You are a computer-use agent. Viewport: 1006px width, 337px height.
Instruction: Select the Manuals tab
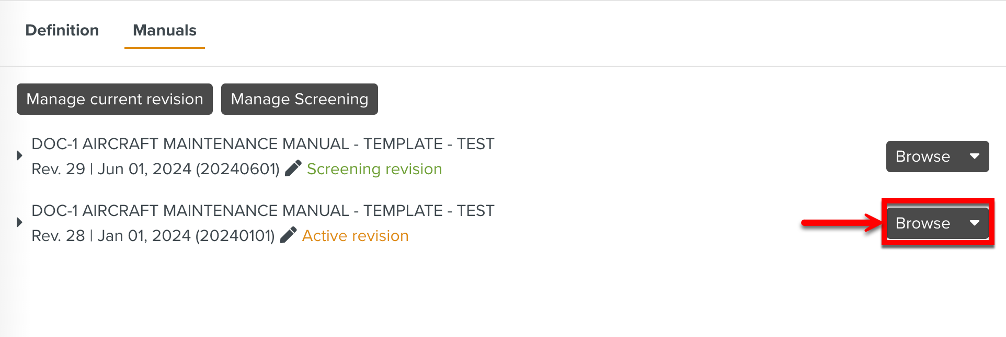point(164,30)
